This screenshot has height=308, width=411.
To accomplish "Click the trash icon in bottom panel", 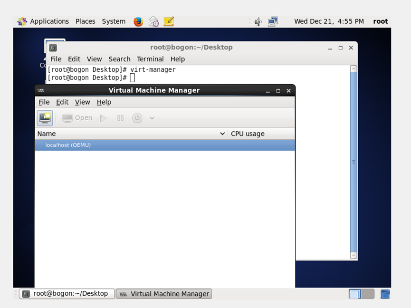I will pyautogui.click(x=385, y=294).
